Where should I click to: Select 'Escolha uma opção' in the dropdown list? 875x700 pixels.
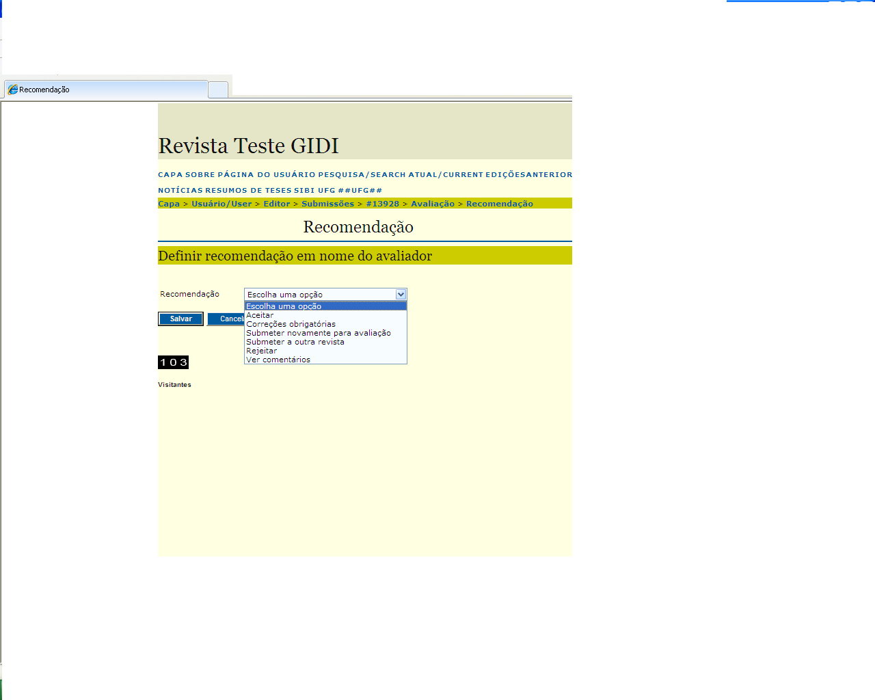click(325, 306)
